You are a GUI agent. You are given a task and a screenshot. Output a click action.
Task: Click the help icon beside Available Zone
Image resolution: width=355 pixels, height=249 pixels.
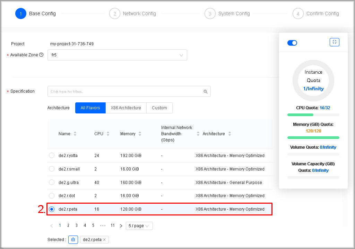tap(41, 55)
